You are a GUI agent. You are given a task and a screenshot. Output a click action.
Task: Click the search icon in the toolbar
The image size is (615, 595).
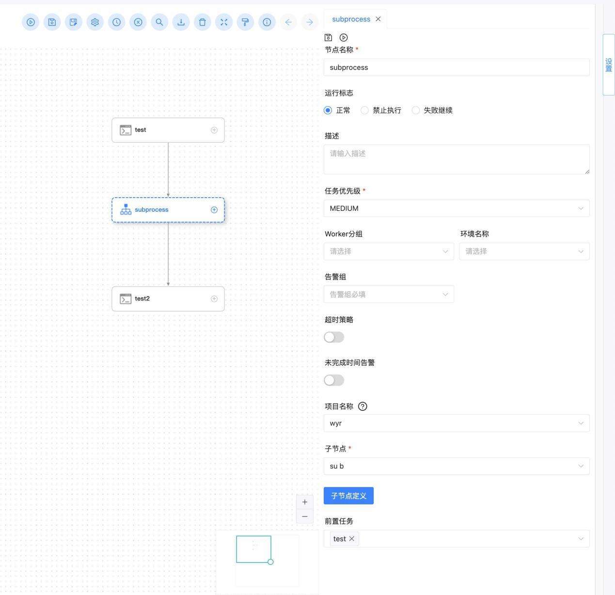click(159, 22)
